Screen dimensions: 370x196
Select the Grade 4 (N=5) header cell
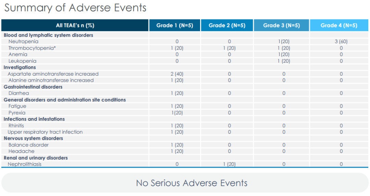pos(339,25)
